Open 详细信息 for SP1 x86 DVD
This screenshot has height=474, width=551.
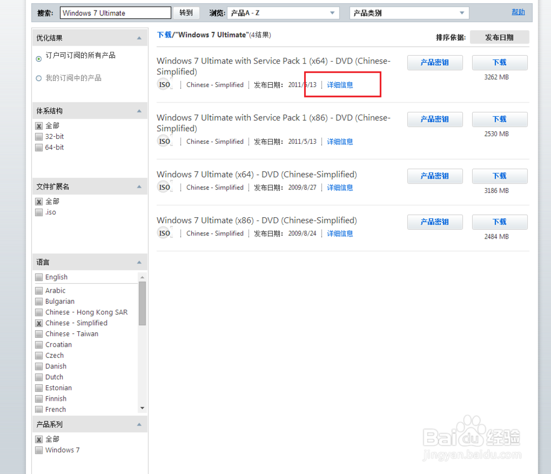340,142
